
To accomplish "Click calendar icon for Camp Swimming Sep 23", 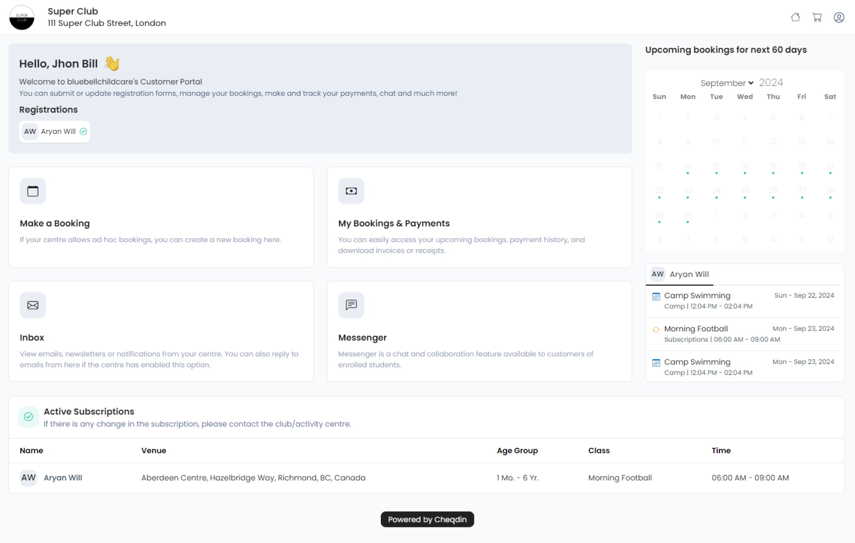I will pos(656,363).
